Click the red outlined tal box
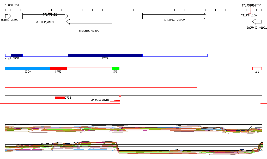This screenshot has width=267, height=159. click(x=257, y=69)
